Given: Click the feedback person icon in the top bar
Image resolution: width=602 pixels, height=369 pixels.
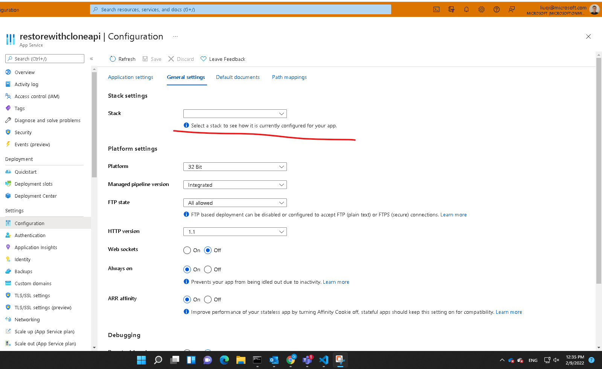Looking at the screenshot, I should [x=512, y=9].
